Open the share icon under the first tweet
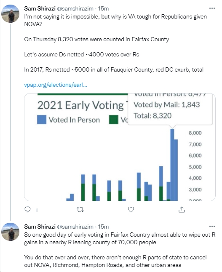This screenshot has height=272, width=222. 182,210
